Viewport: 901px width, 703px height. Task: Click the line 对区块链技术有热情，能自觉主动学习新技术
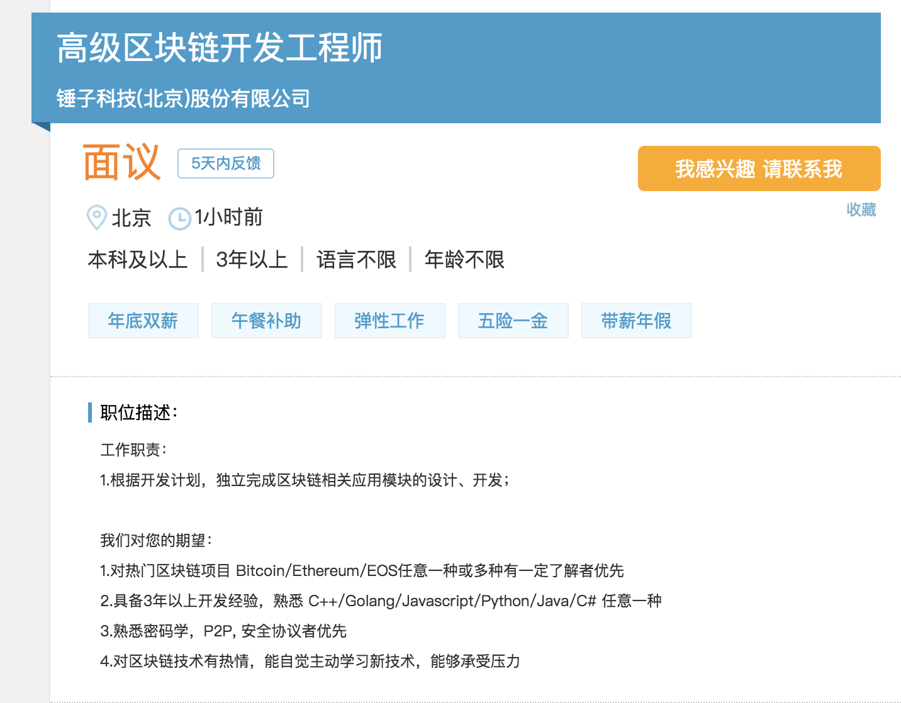310,661
